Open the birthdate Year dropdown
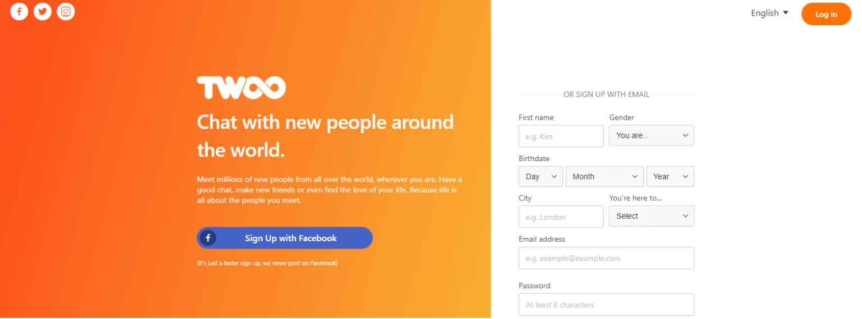 670,176
